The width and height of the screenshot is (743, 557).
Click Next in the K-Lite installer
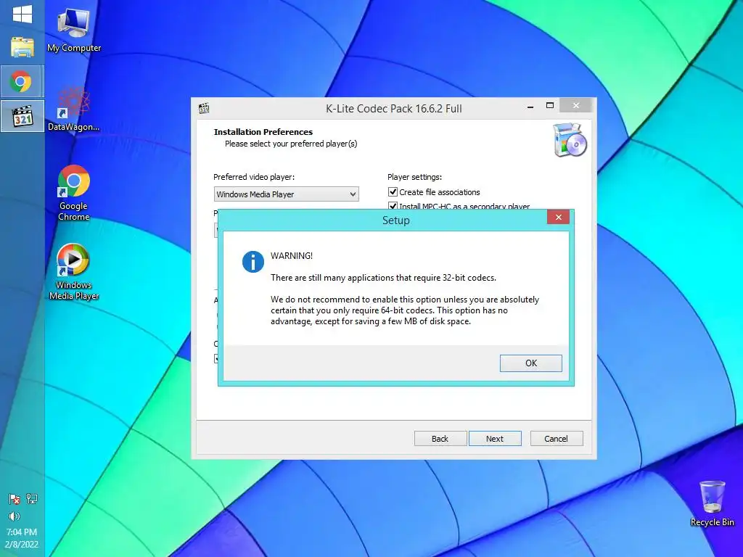coord(495,439)
